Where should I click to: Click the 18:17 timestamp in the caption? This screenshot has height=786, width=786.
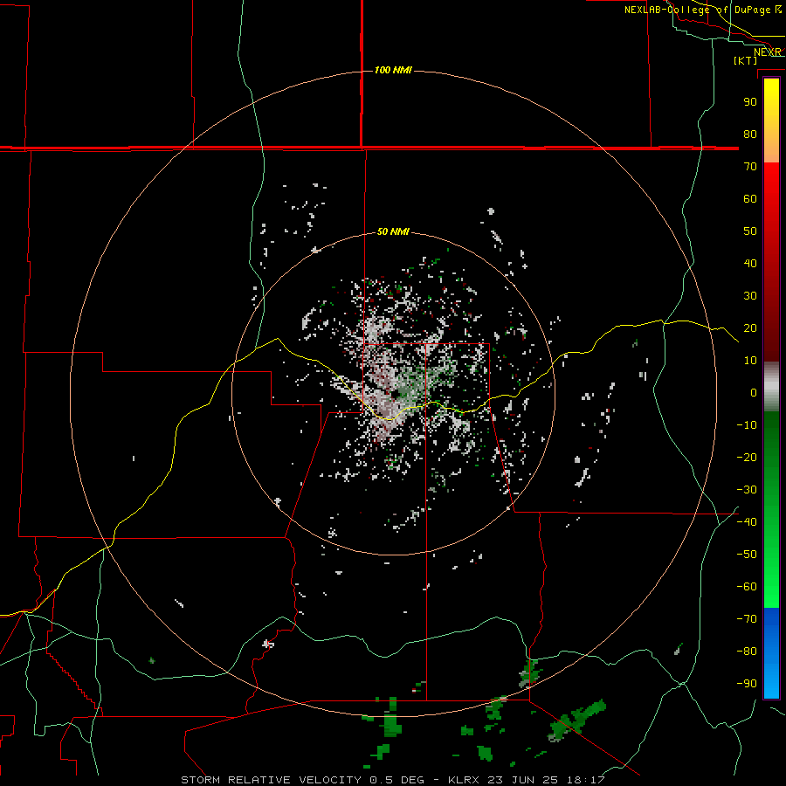pos(585,780)
